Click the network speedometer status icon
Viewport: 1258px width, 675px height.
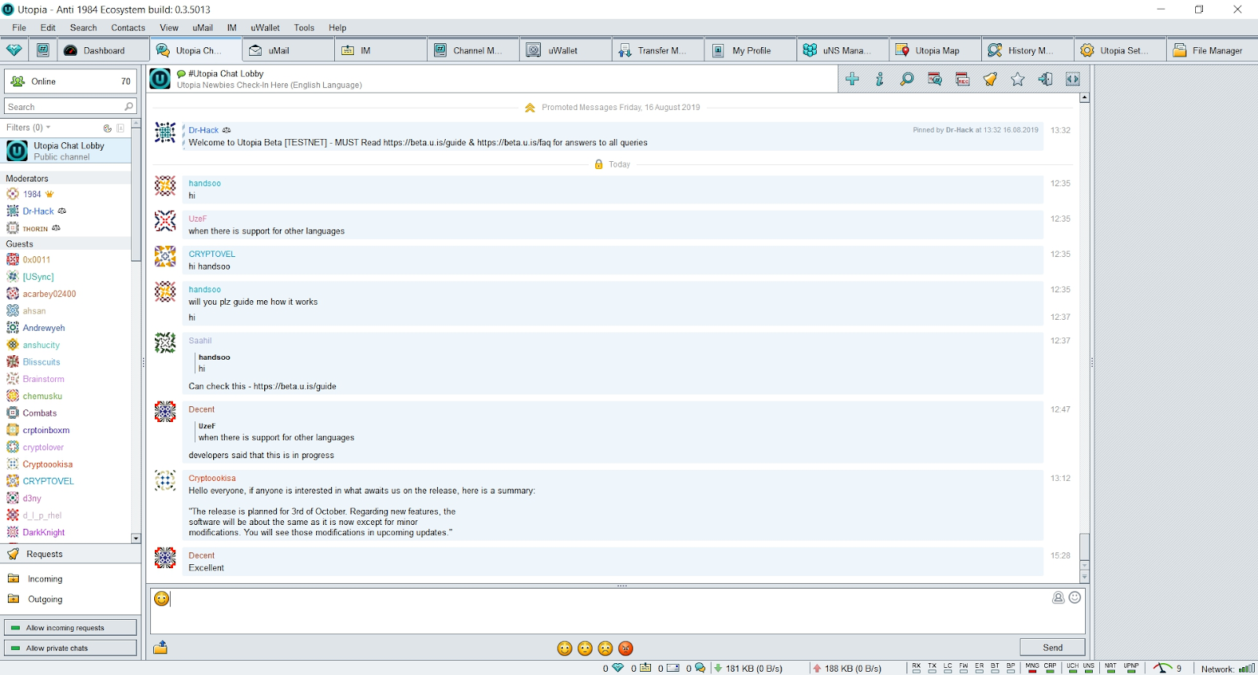click(x=1162, y=668)
